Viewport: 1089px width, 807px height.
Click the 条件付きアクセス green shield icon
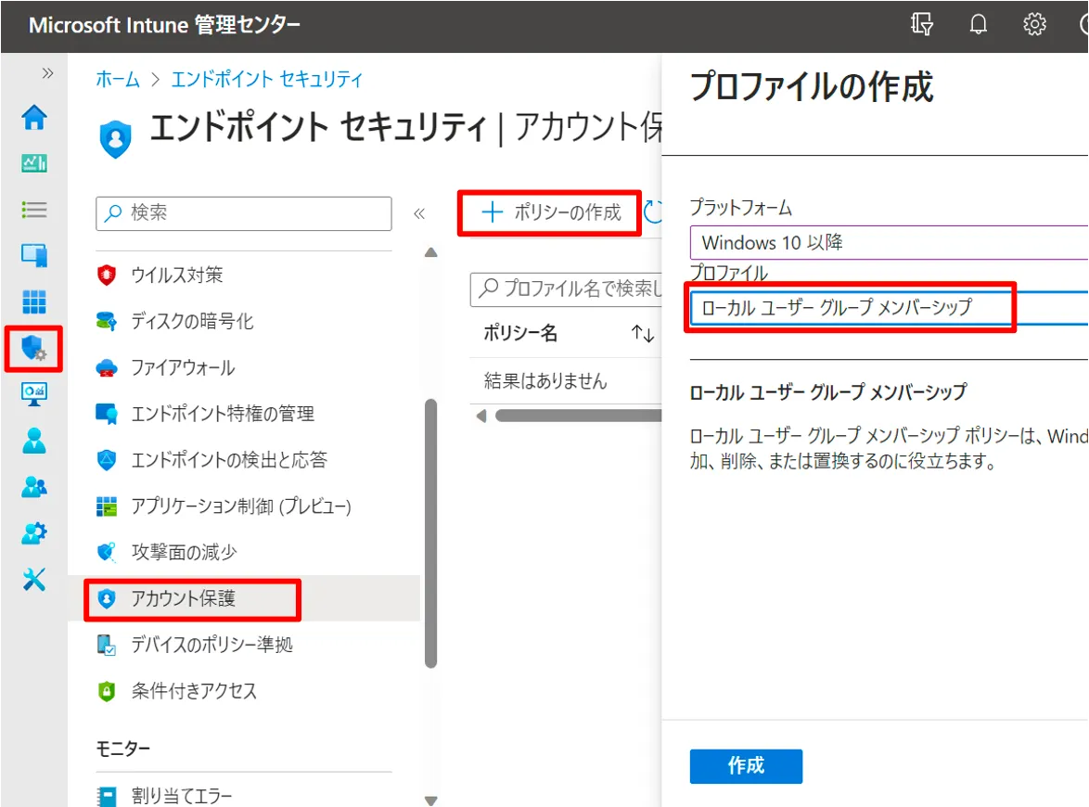point(107,691)
